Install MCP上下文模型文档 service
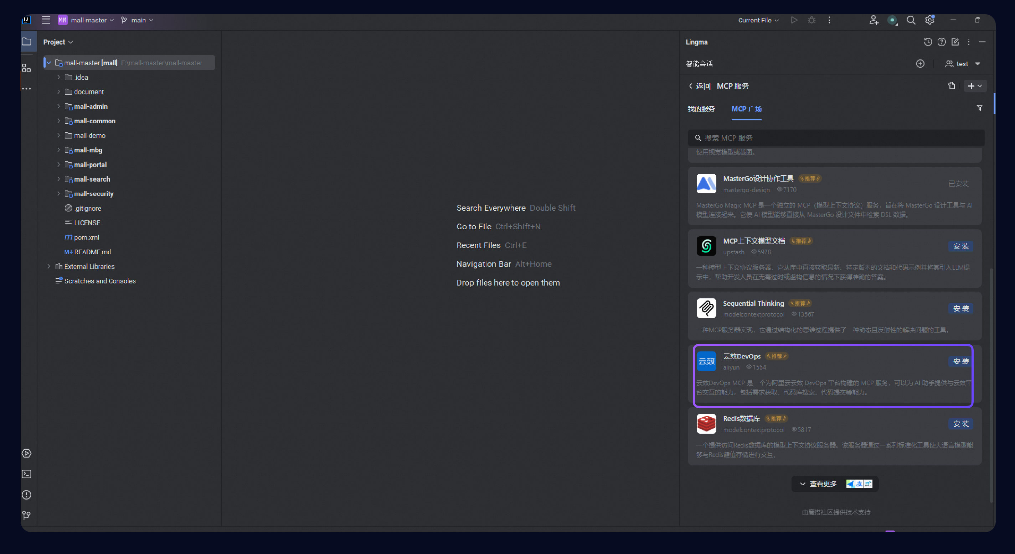This screenshot has width=1015, height=554. [x=960, y=246]
